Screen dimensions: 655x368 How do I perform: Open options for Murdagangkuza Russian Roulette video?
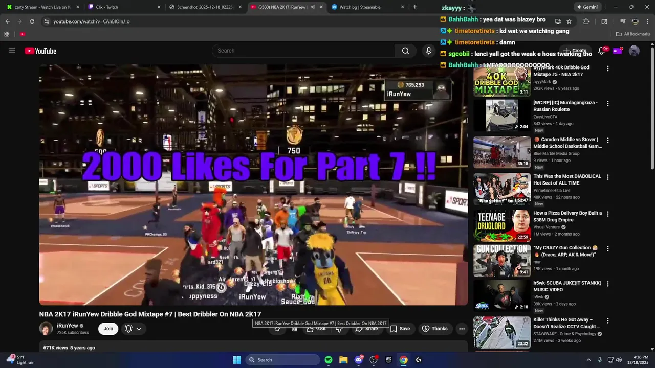pyautogui.click(x=608, y=104)
